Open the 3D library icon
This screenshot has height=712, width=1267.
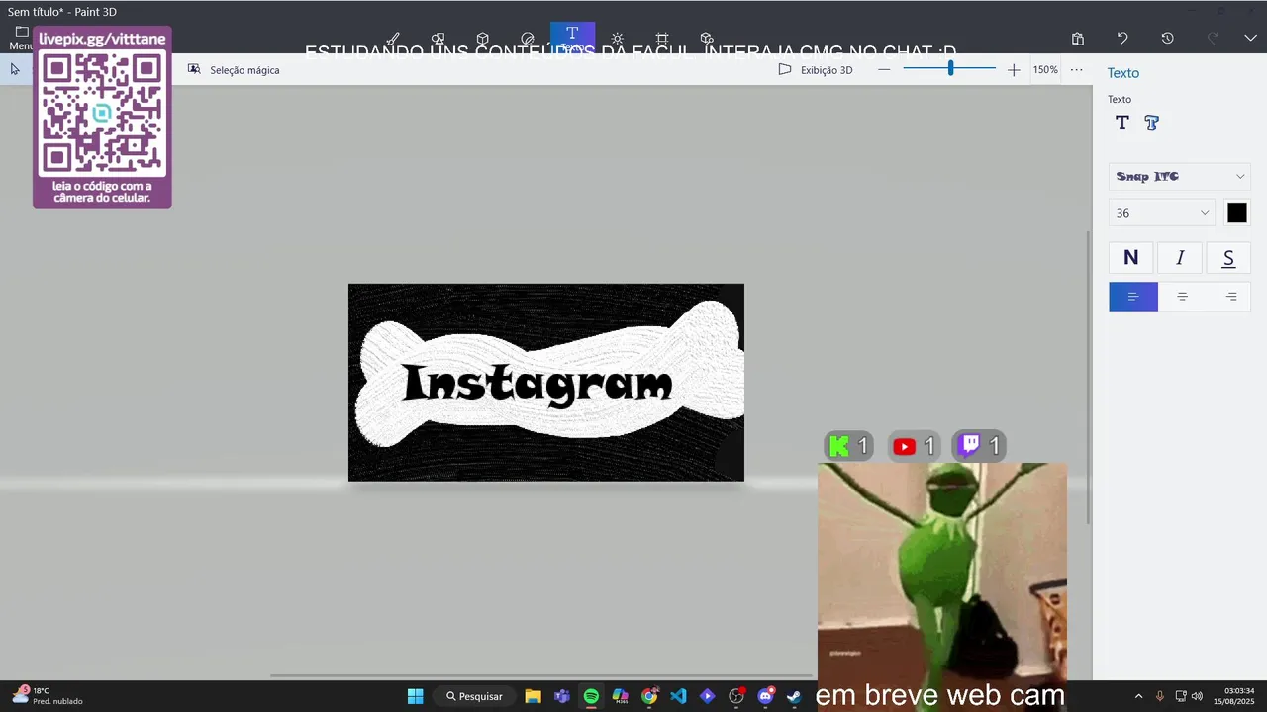tap(707, 39)
